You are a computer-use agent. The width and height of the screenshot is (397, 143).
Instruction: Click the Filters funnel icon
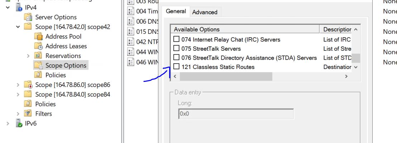[x=28, y=113]
